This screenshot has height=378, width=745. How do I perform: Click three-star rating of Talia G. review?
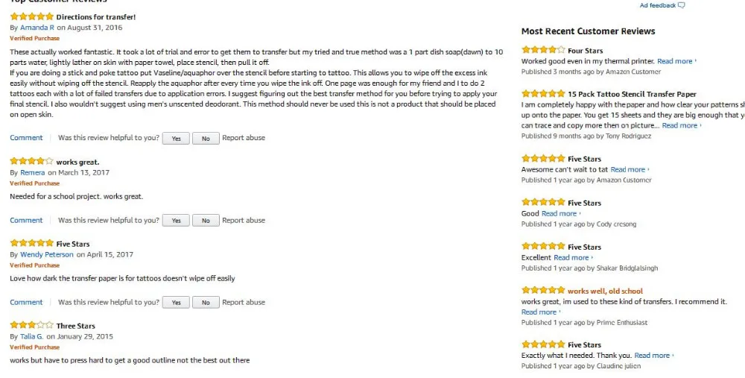coord(32,325)
